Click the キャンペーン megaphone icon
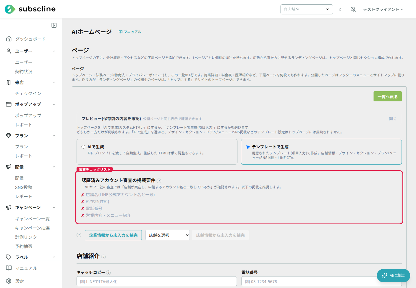 9,207
